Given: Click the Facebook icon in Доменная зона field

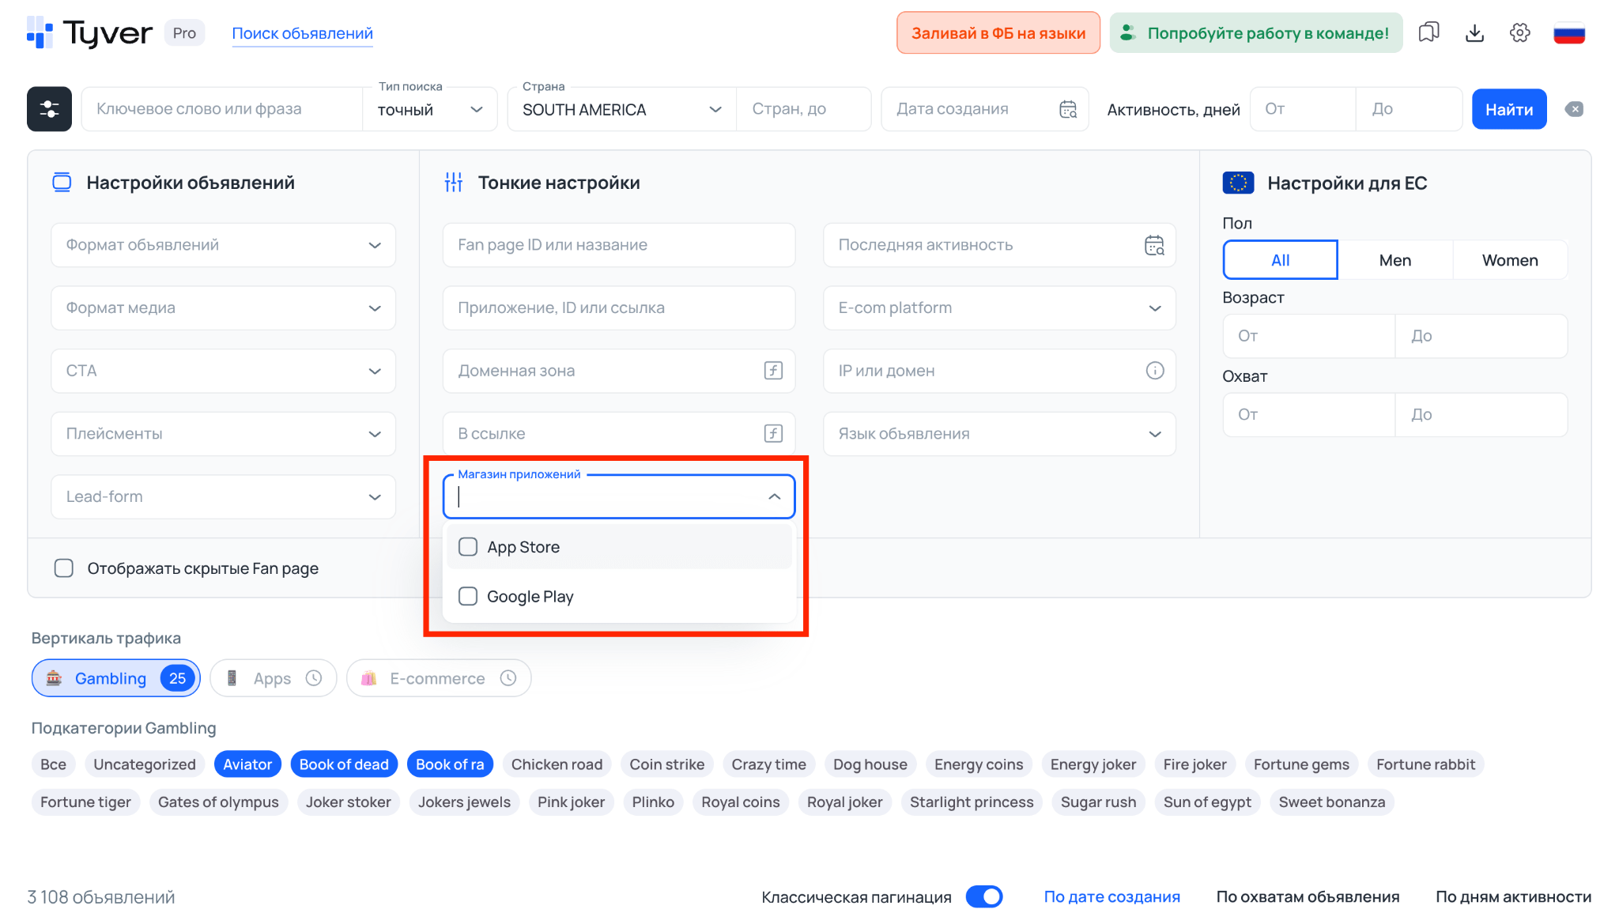Looking at the screenshot, I should (772, 371).
